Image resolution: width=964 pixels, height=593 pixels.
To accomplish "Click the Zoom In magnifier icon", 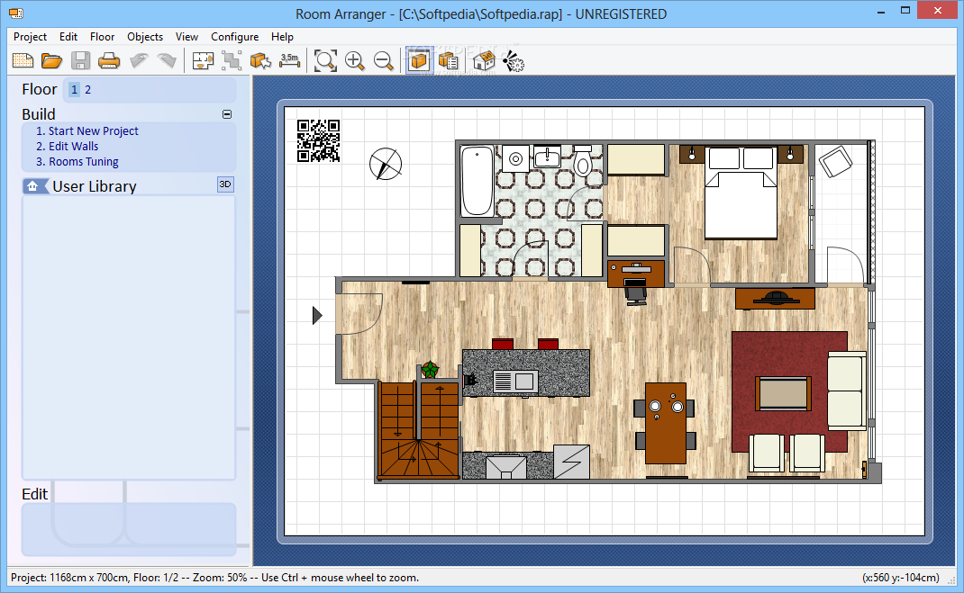I will pos(355,61).
